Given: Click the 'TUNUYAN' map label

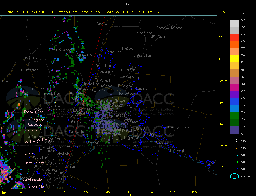Looking at the screenshot, I should click(x=66, y=177).
